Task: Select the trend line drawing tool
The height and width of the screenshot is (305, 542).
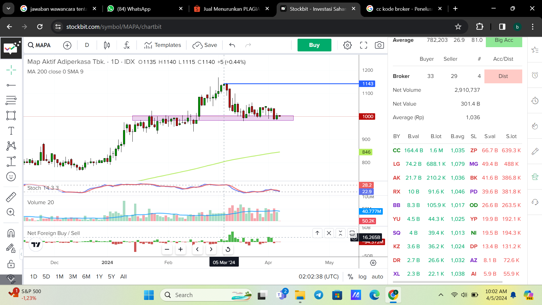Action: [11, 85]
